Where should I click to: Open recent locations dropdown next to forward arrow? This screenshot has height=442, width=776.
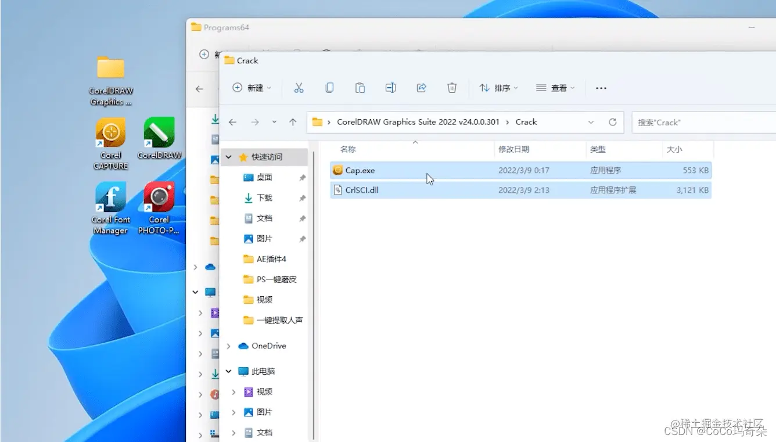(274, 122)
